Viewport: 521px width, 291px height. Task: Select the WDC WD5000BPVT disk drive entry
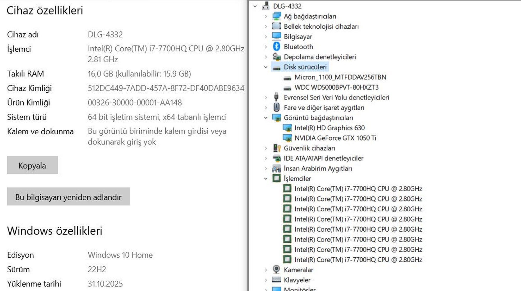click(336, 87)
